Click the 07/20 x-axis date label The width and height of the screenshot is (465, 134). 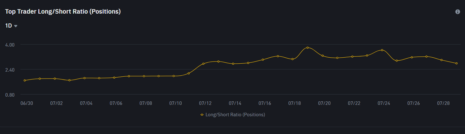324,103
